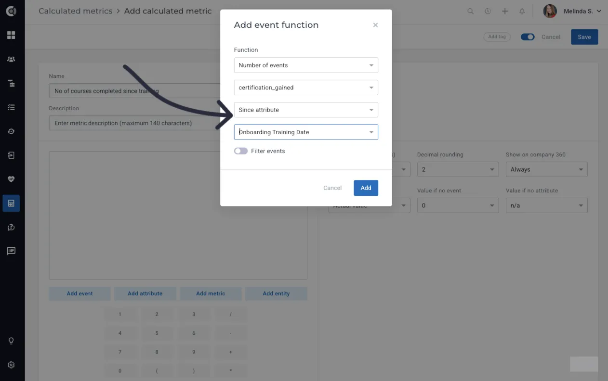The height and width of the screenshot is (381, 608).
Task: Open the Decimal rounding dropdown
Action: 458,169
